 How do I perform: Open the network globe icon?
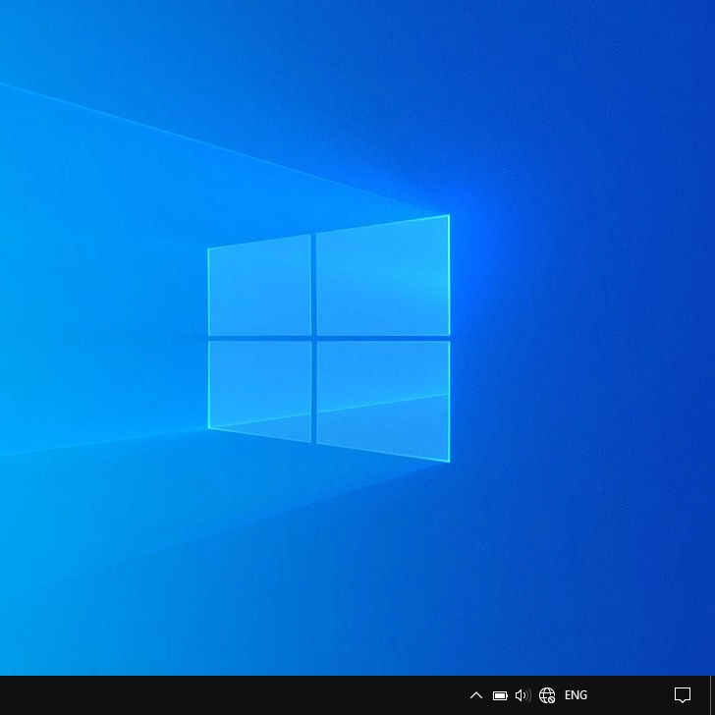click(x=547, y=695)
